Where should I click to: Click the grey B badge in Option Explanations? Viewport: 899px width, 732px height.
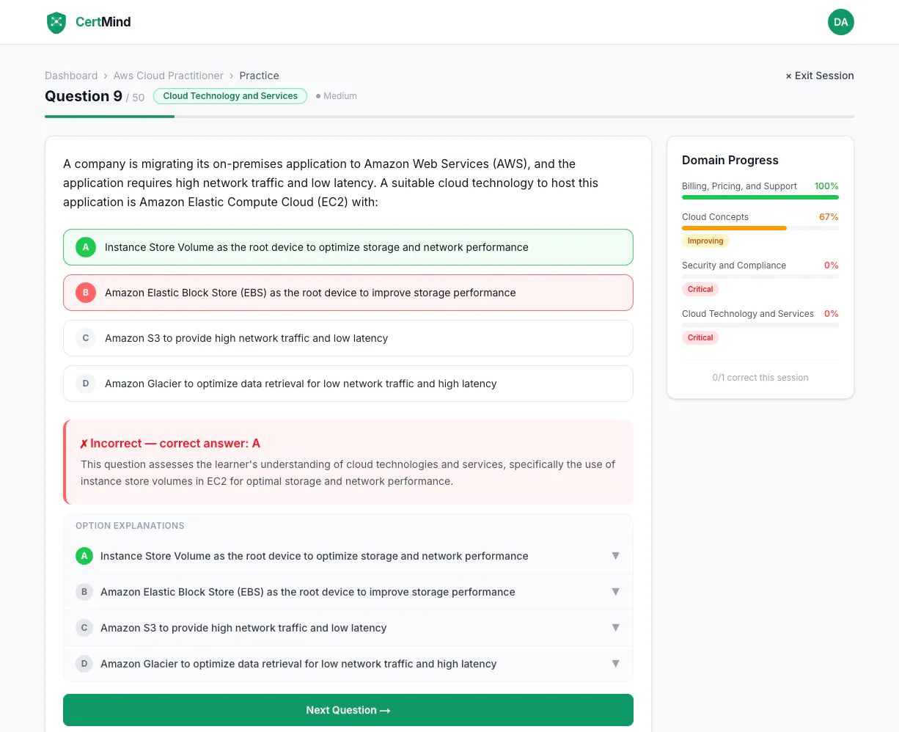tap(84, 592)
